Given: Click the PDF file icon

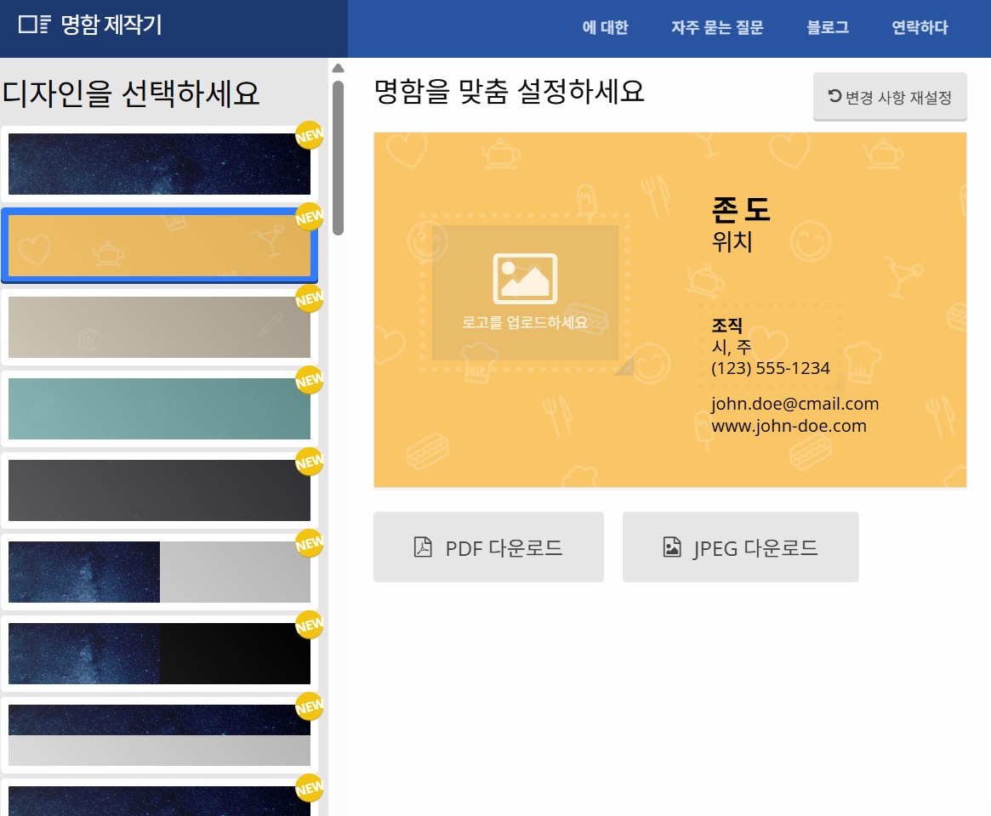Looking at the screenshot, I should 423,547.
